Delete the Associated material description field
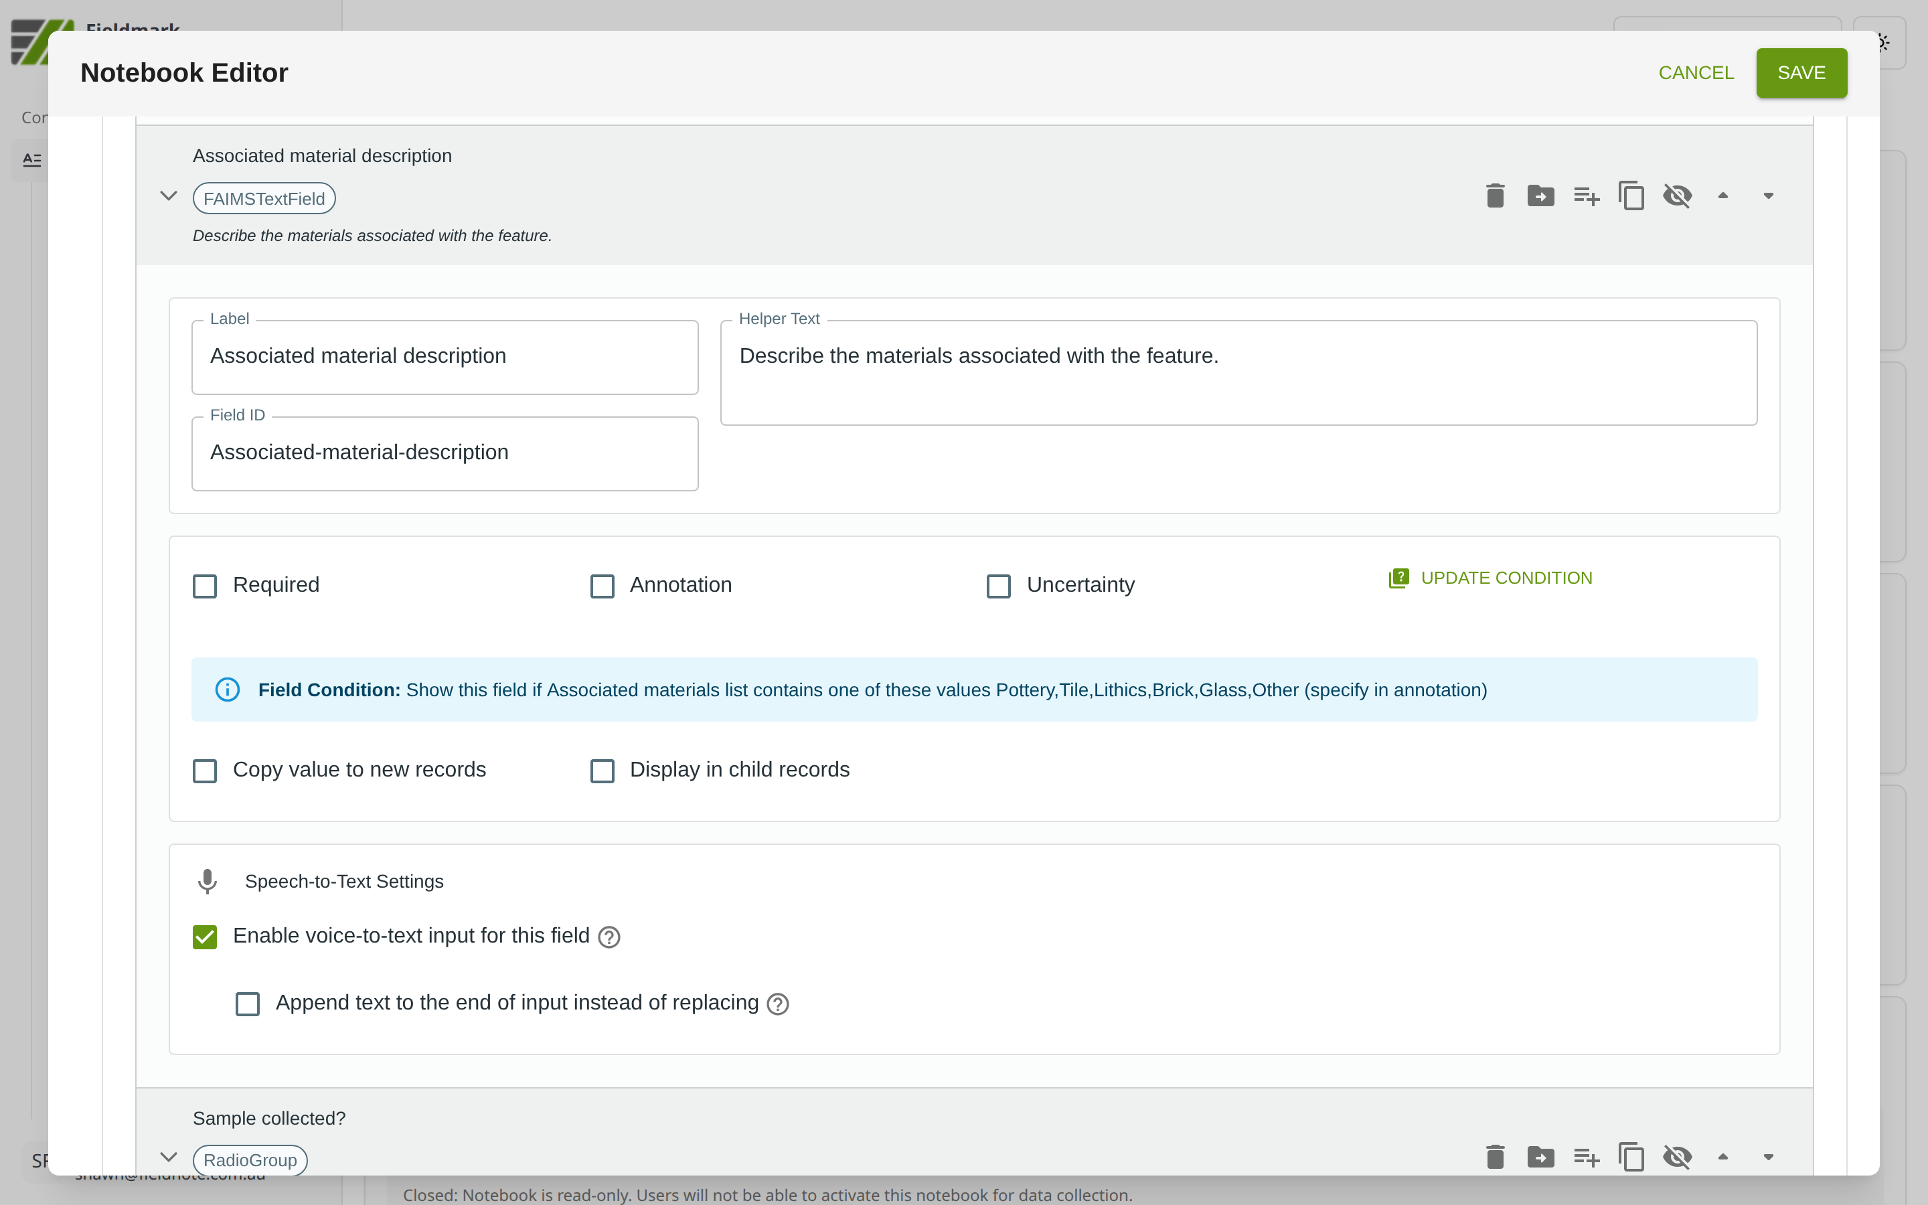This screenshot has width=1928, height=1205. point(1495,196)
